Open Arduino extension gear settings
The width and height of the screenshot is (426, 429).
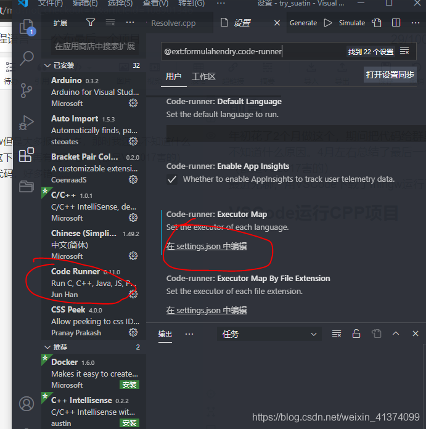pos(133,103)
